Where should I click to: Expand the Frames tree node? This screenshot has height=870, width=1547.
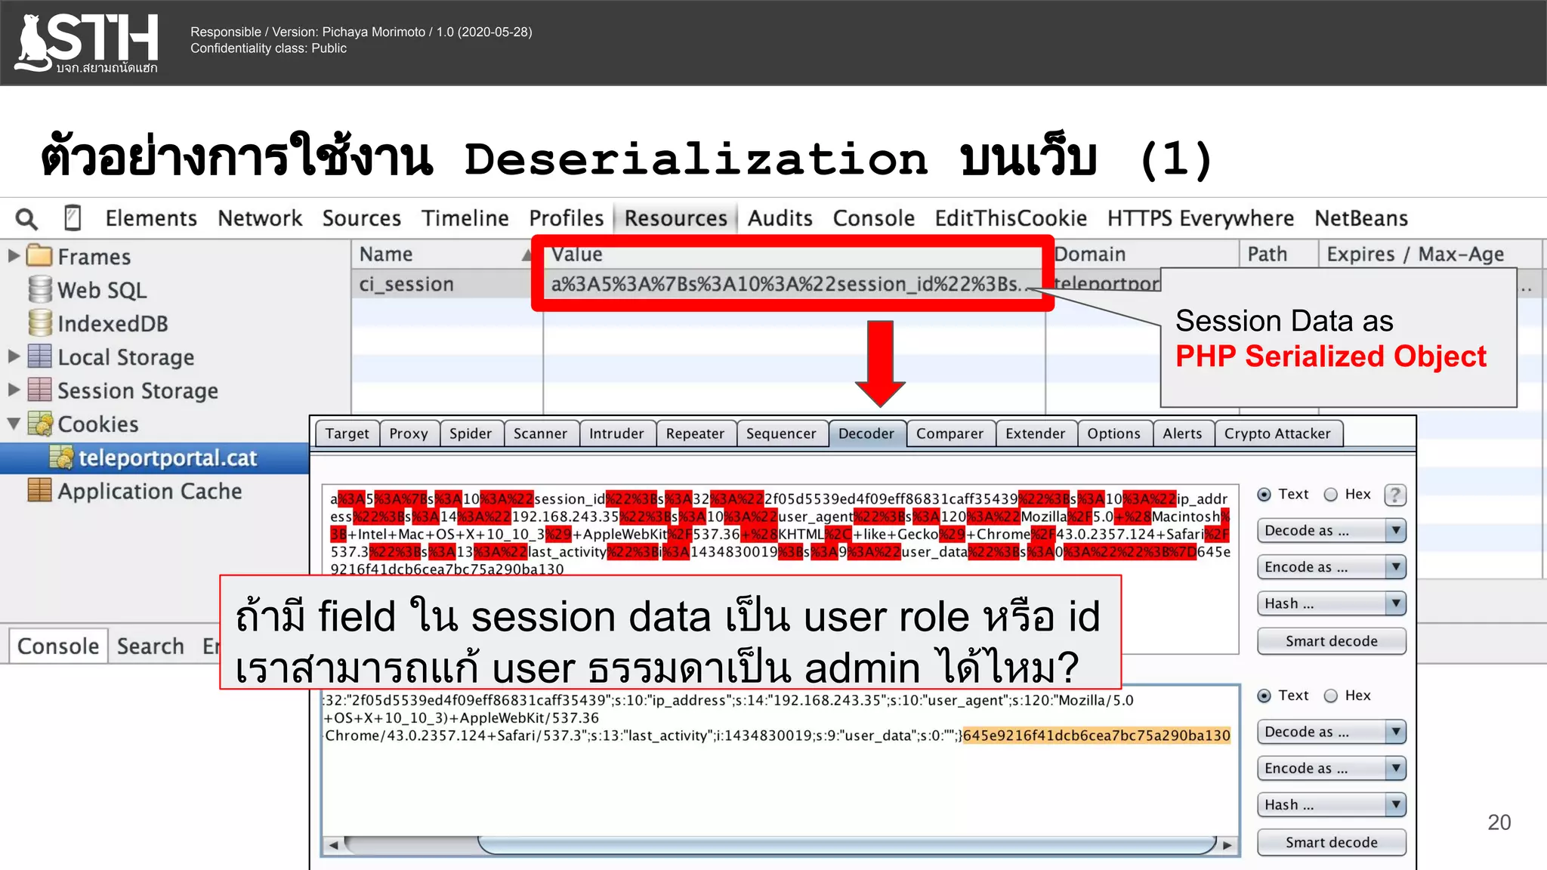[14, 255]
